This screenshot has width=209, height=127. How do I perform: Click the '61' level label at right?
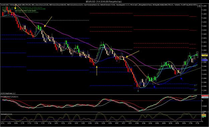[195, 85]
